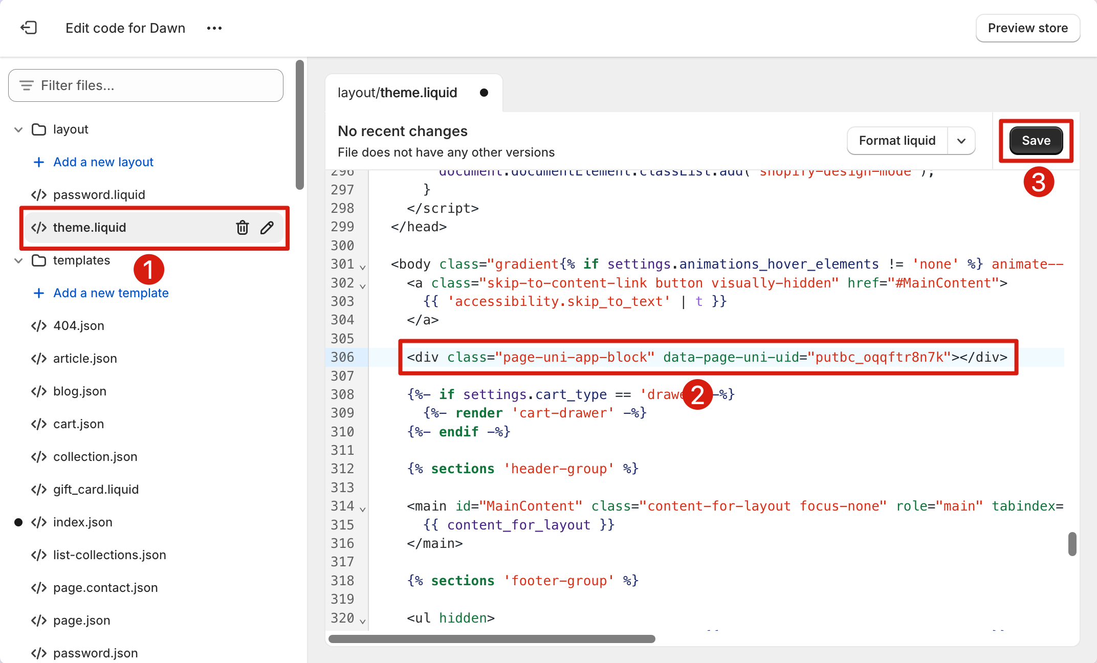Click code icon next to list-collections.json
The image size is (1097, 663).
click(x=39, y=555)
